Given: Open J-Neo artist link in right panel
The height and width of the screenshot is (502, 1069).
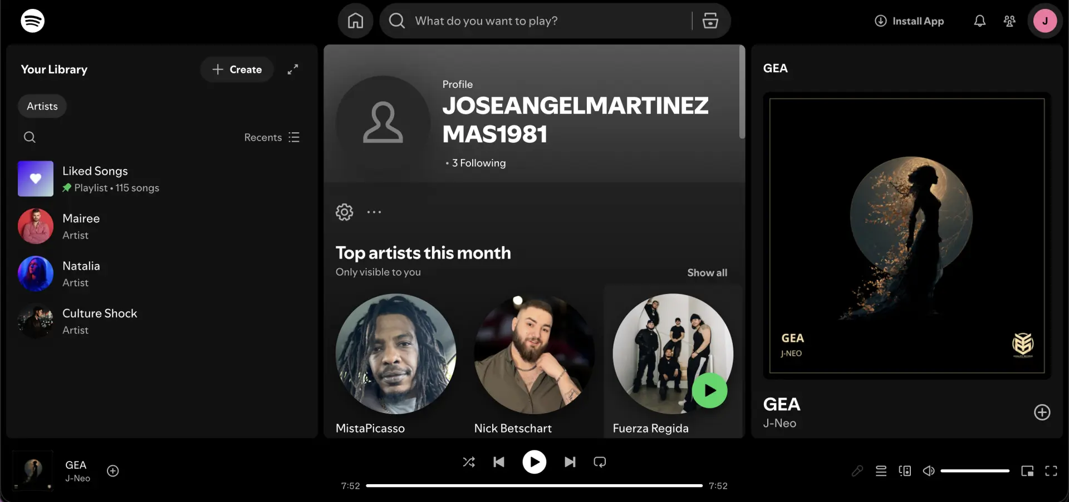Looking at the screenshot, I should 779,423.
